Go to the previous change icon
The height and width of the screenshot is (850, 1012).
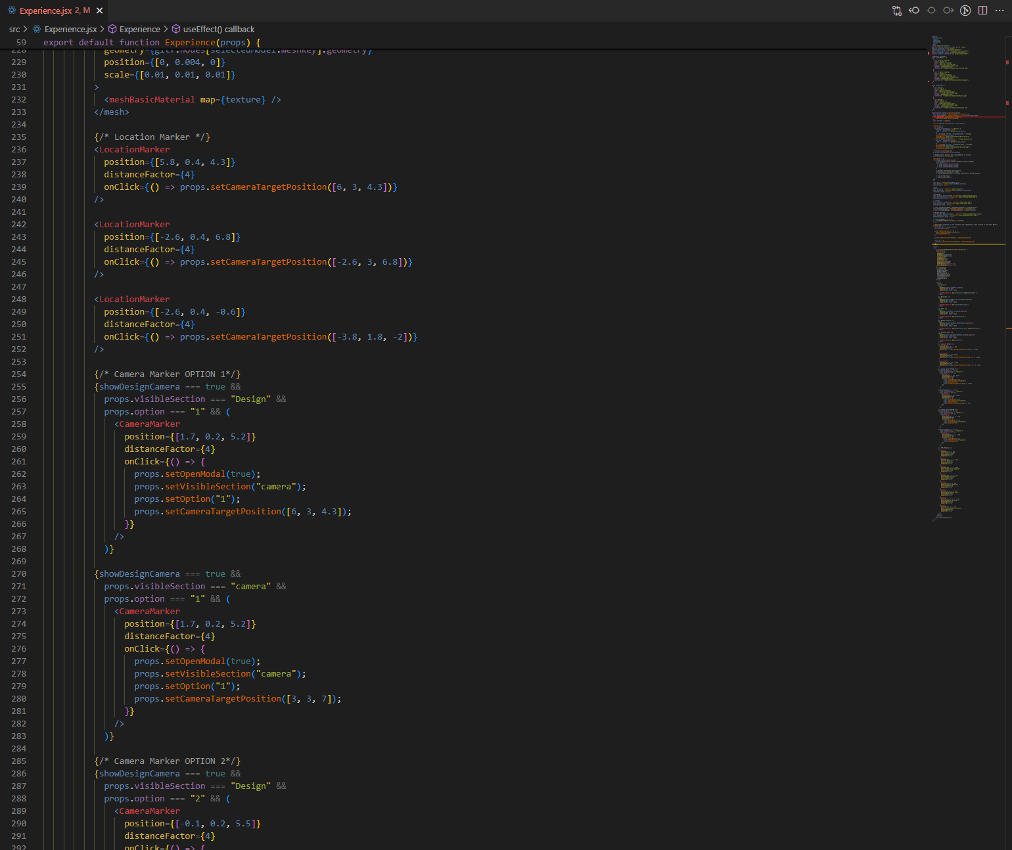[x=914, y=11]
